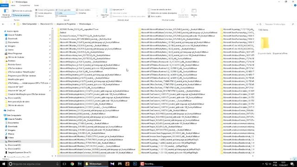Image resolution: width=297 pixels, height=167 pixels.
Task: Click Este Computador in address breadcrumb
Action: 30,24
